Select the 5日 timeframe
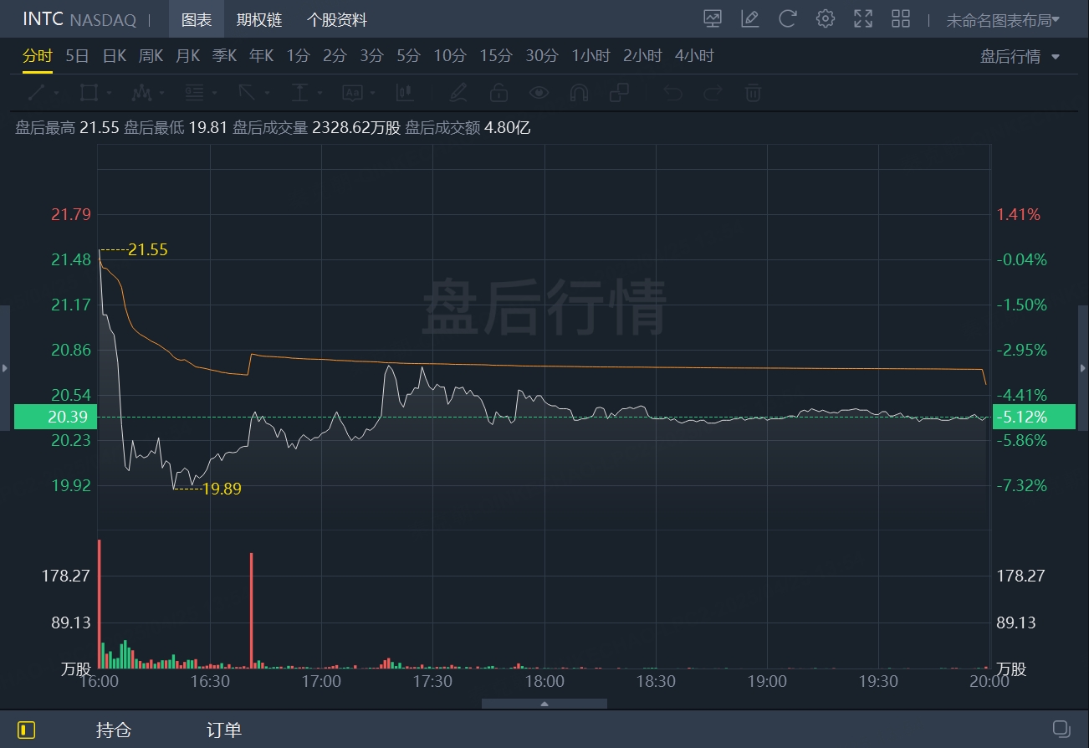The image size is (1089, 748). coord(77,56)
